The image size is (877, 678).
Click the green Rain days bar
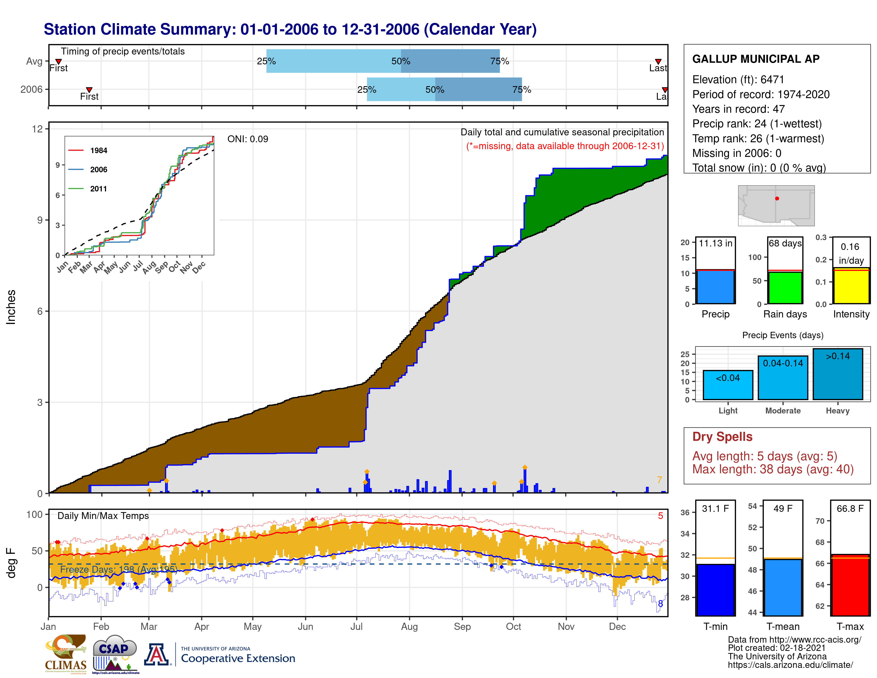coord(785,288)
